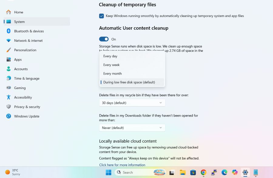The height and width of the screenshot is (178, 273).
Task: Open Network & internet settings
Action: [37, 41]
